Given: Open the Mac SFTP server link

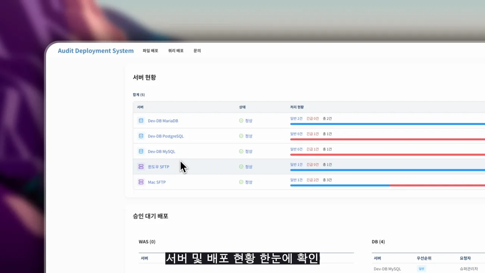Looking at the screenshot, I should pos(156,182).
